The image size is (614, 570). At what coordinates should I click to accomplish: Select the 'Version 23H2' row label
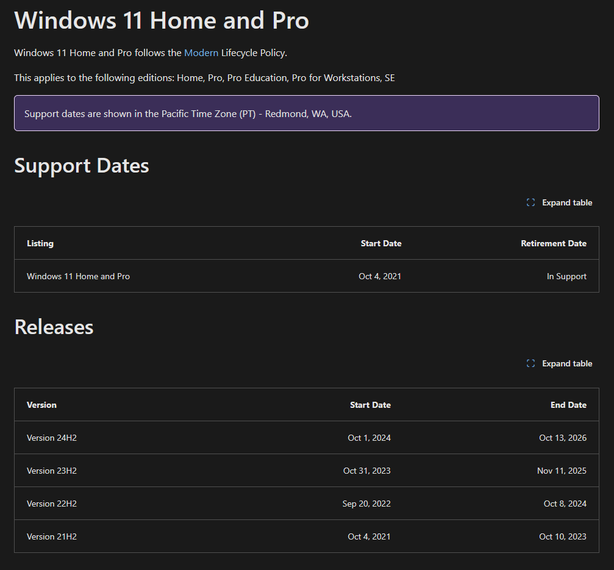52,471
